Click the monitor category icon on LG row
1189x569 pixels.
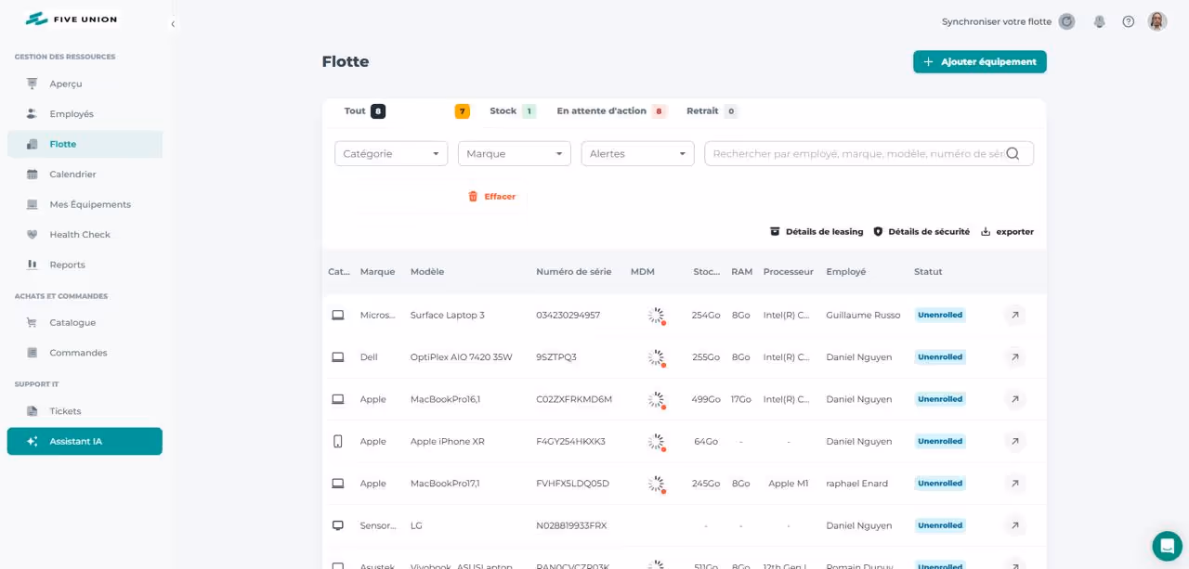pyautogui.click(x=338, y=525)
